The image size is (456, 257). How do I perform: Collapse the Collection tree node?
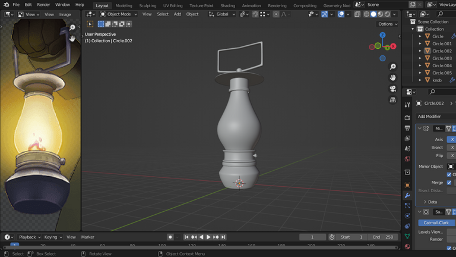tap(413, 29)
